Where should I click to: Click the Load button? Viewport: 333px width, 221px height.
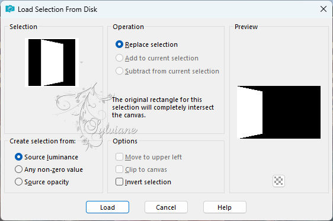(107, 207)
